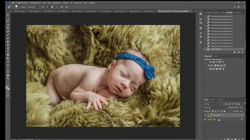Viewport: 250px width, 140px height.
Task: Toggle lock all padlock in Layers panel
Action: click(x=224, y=111)
